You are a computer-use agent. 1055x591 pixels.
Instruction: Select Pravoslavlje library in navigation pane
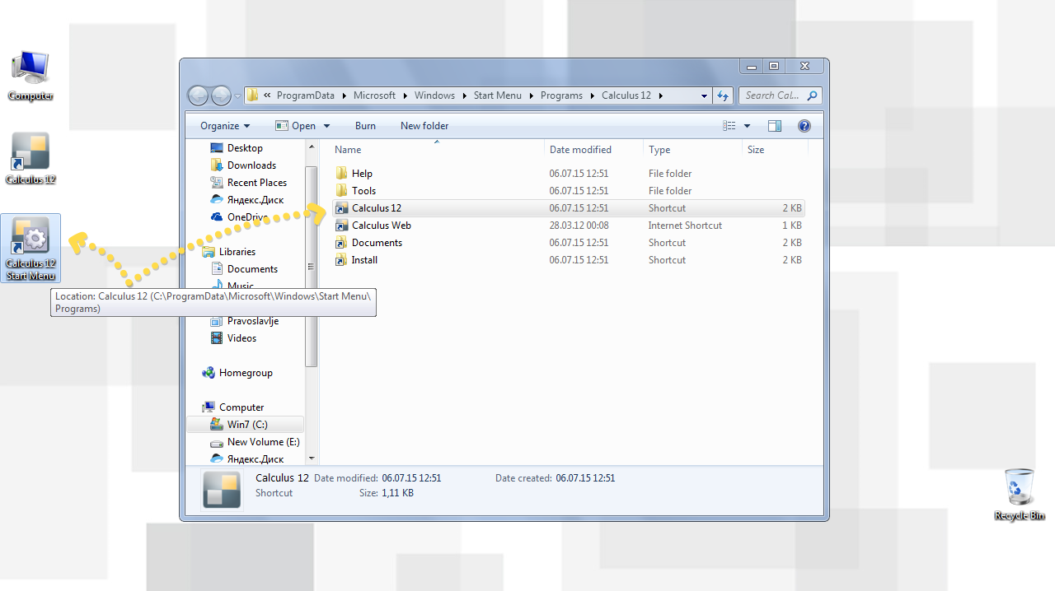pyautogui.click(x=253, y=321)
